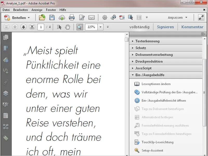Open signatures panel in left sidebar
Screen dimensions: 208x156
tap(6, 105)
